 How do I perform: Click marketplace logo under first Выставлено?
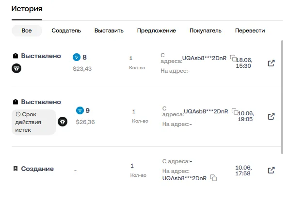pos(16,68)
